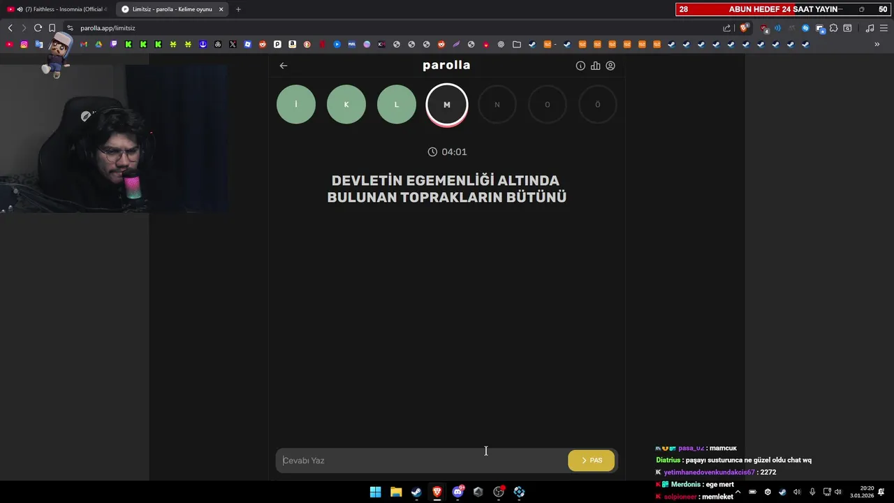Open File Explorer from the taskbar
This screenshot has height=503, width=894.
click(x=396, y=492)
